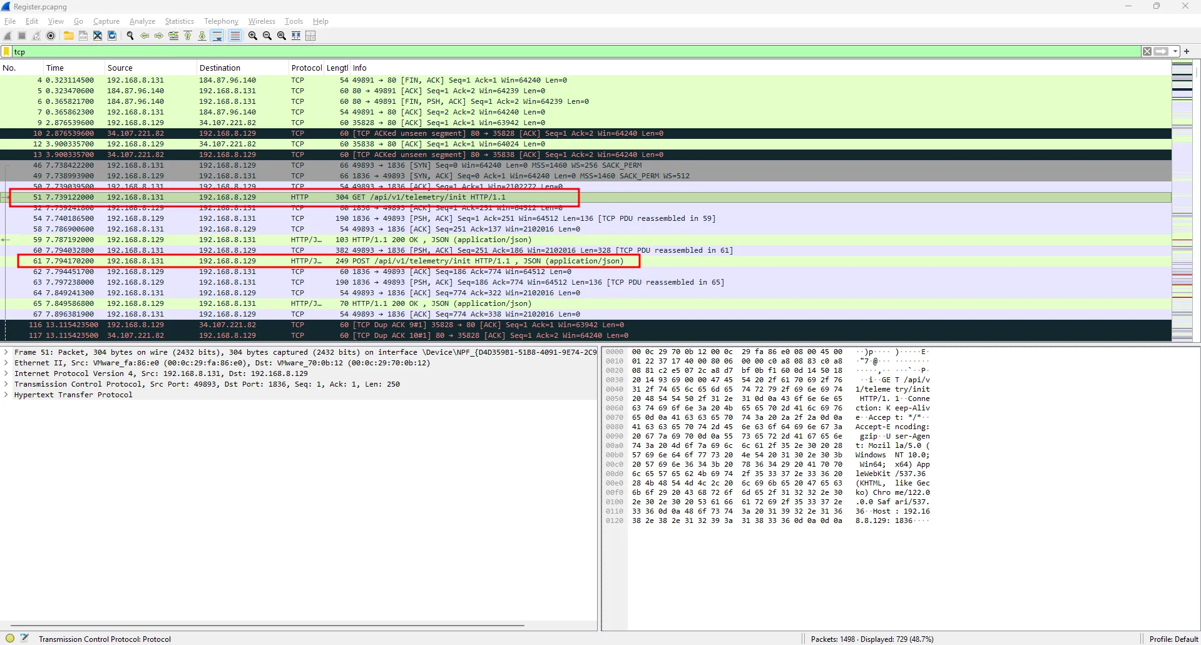Open the Telephony menu
Viewport: 1201px width, 645px height.
pos(220,21)
